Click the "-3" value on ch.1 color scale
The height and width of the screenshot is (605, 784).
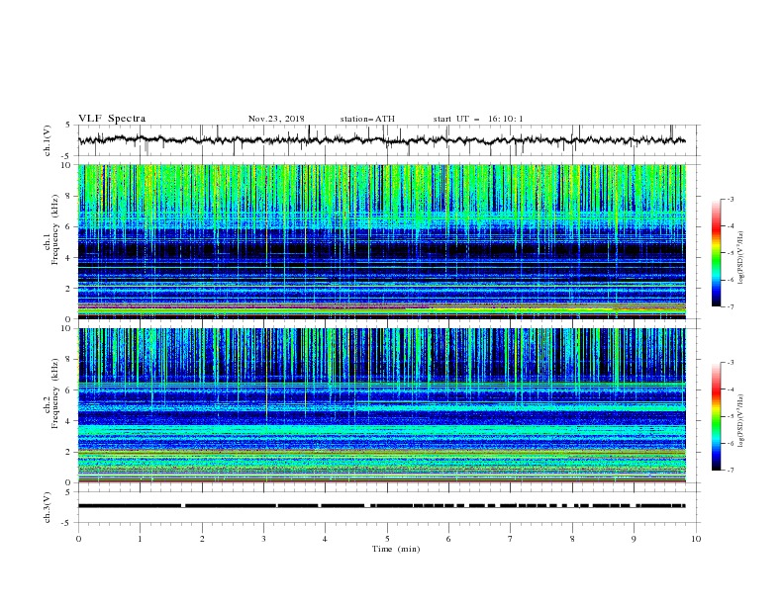point(730,199)
